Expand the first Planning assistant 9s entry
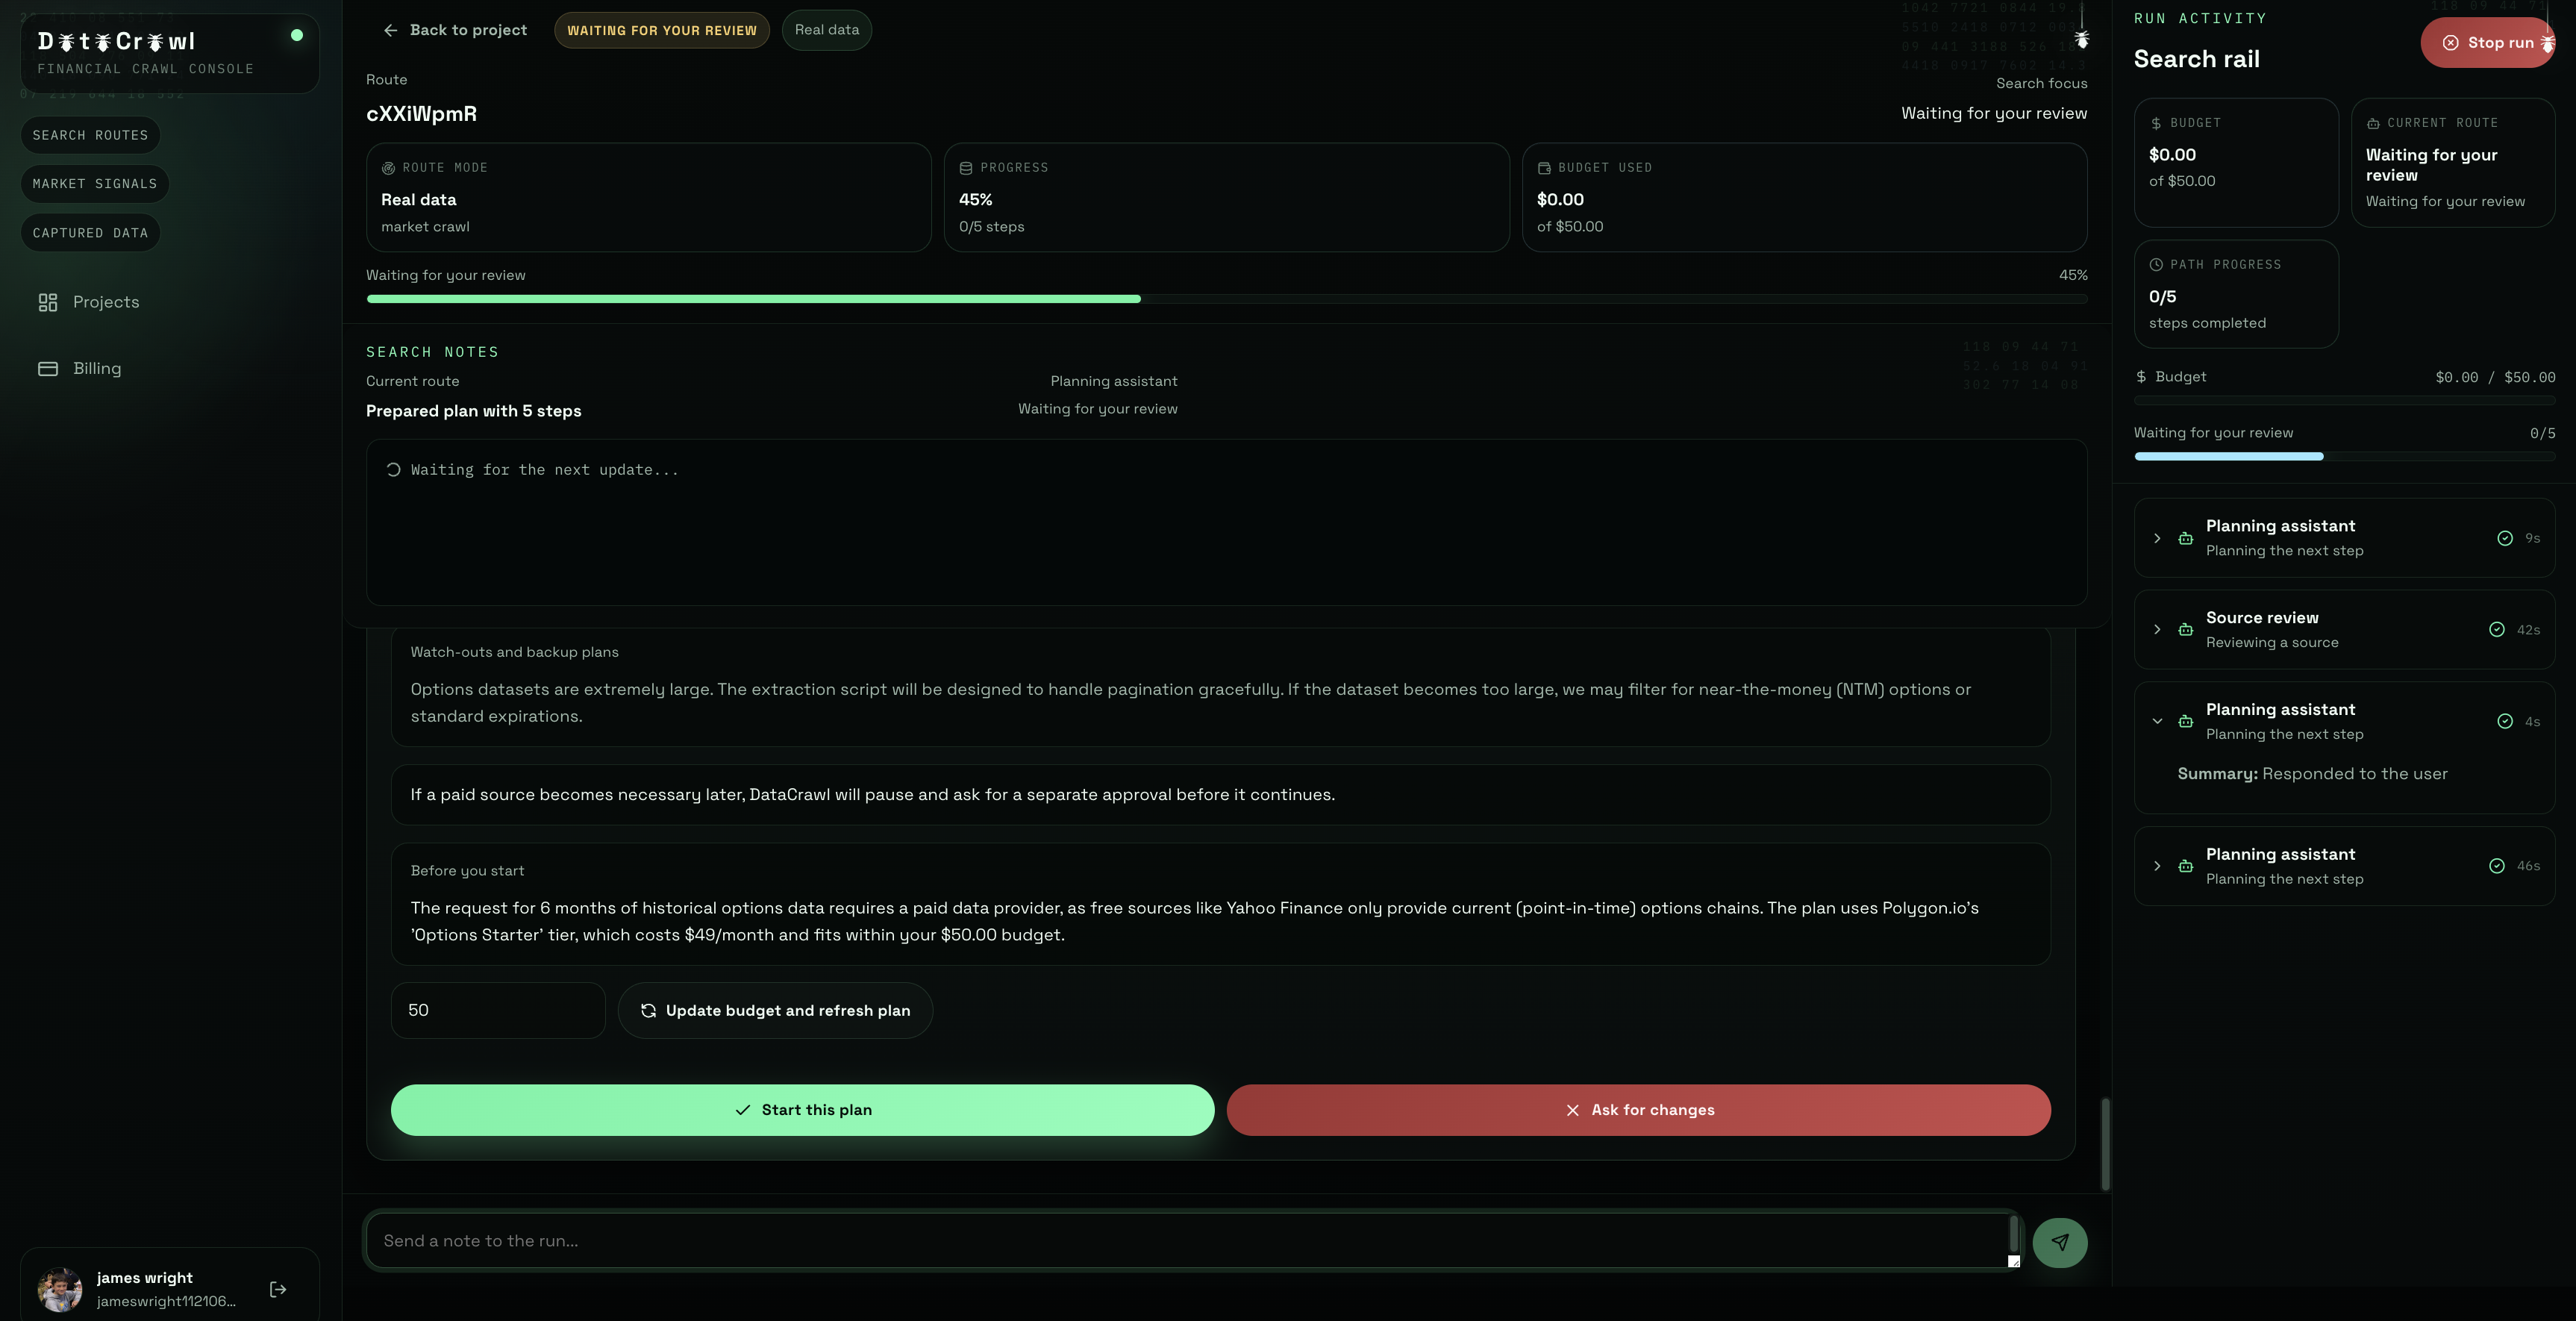The image size is (2576, 1321). pyautogui.click(x=2157, y=538)
